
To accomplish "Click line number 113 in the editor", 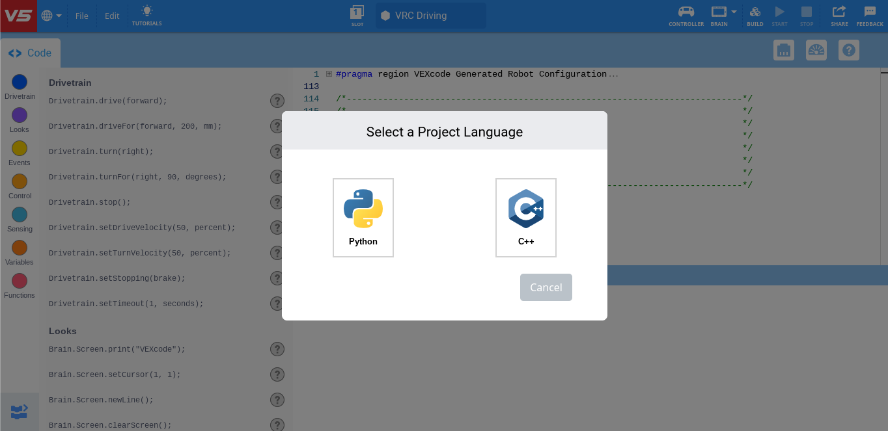I will (311, 86).
